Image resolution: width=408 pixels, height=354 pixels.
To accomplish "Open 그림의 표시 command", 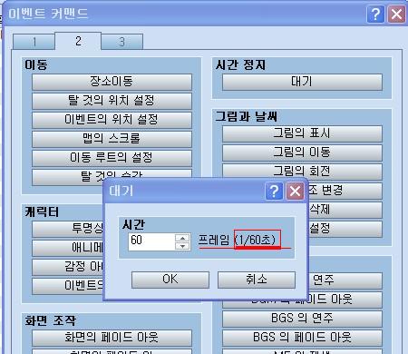I will (302, 133).
